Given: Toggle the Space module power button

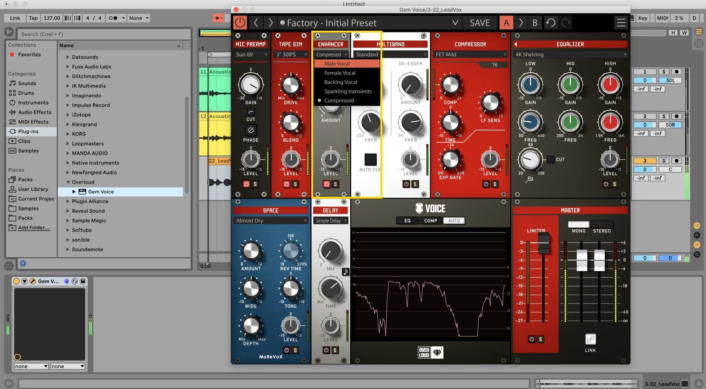Looking at the screenshot, I should coord(287,350).
